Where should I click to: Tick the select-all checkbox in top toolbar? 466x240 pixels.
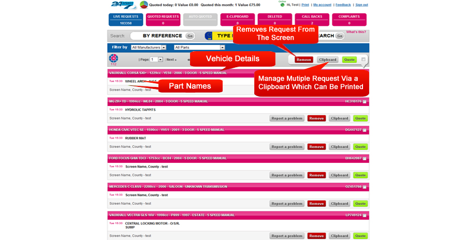point(363,59)
